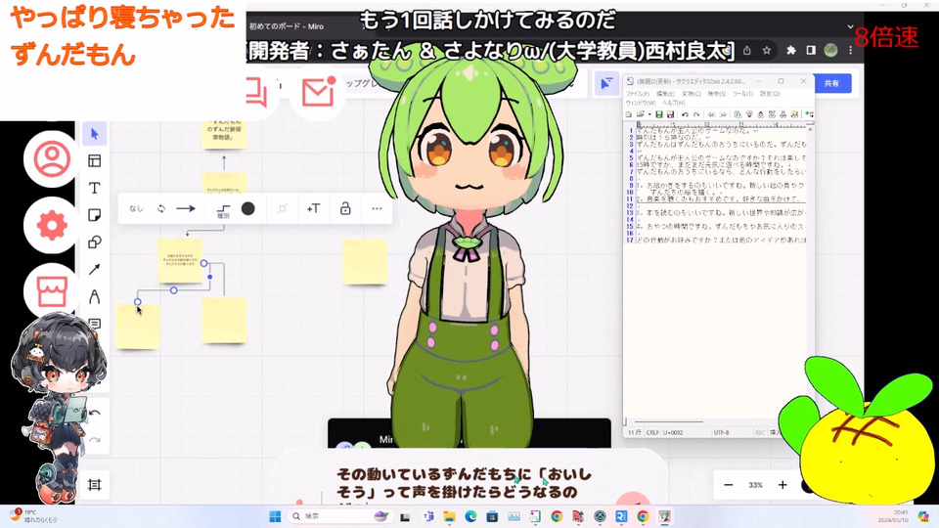Viewport: 939px width, 528px height.
Task: Expand the browser tab search chevron
Action: pos(850,26)
